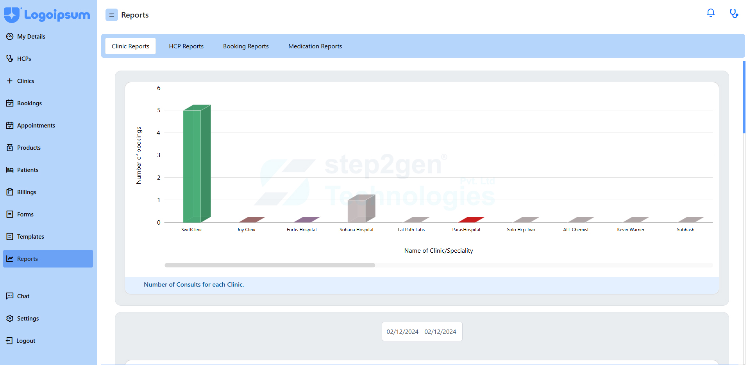The height and width of the screenshot is (365, 749).
Task: Click the Reports page heading
Action: pyautogui.click(x=135, y=15)
